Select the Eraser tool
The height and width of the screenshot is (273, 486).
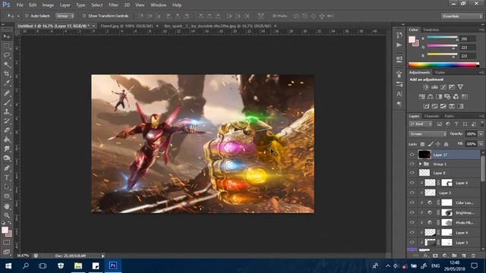pyautogui.click(x=7, y=130)
